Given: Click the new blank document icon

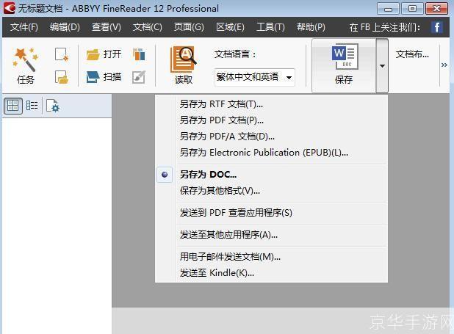Looking at the screenshot, I should (x=62, y=54).
